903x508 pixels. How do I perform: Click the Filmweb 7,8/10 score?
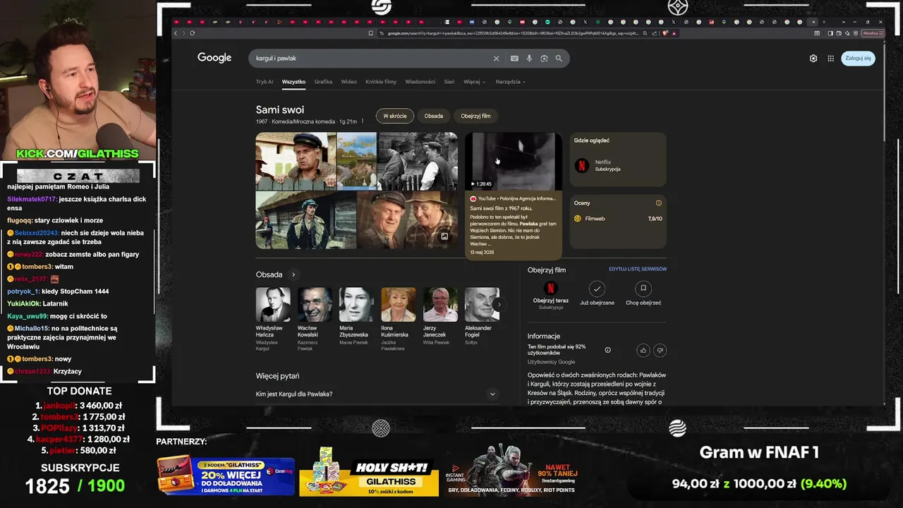655,219
